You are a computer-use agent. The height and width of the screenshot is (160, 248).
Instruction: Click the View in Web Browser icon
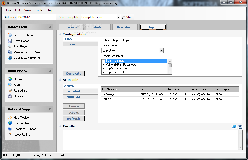click(10, 58)
